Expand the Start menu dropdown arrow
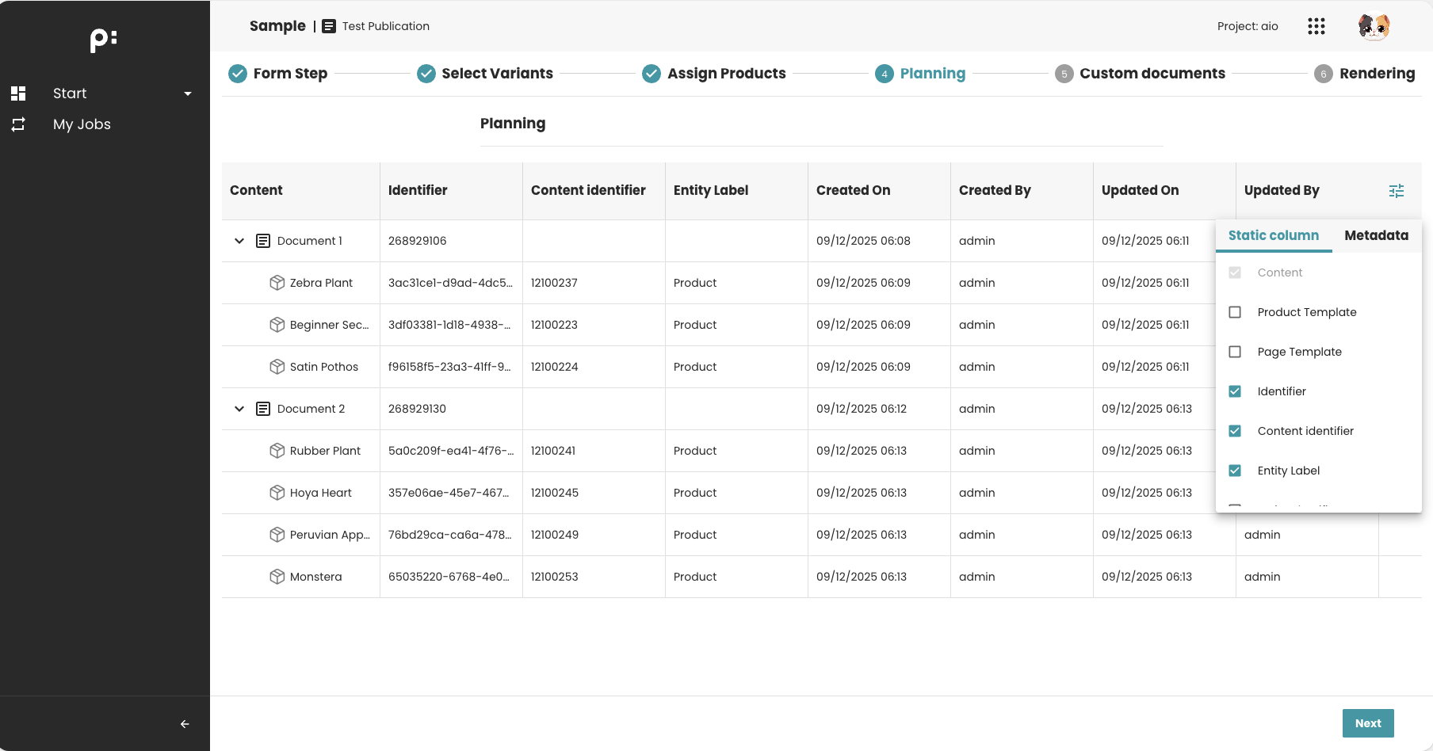The image size is (1433, 751). coord(188,93)
